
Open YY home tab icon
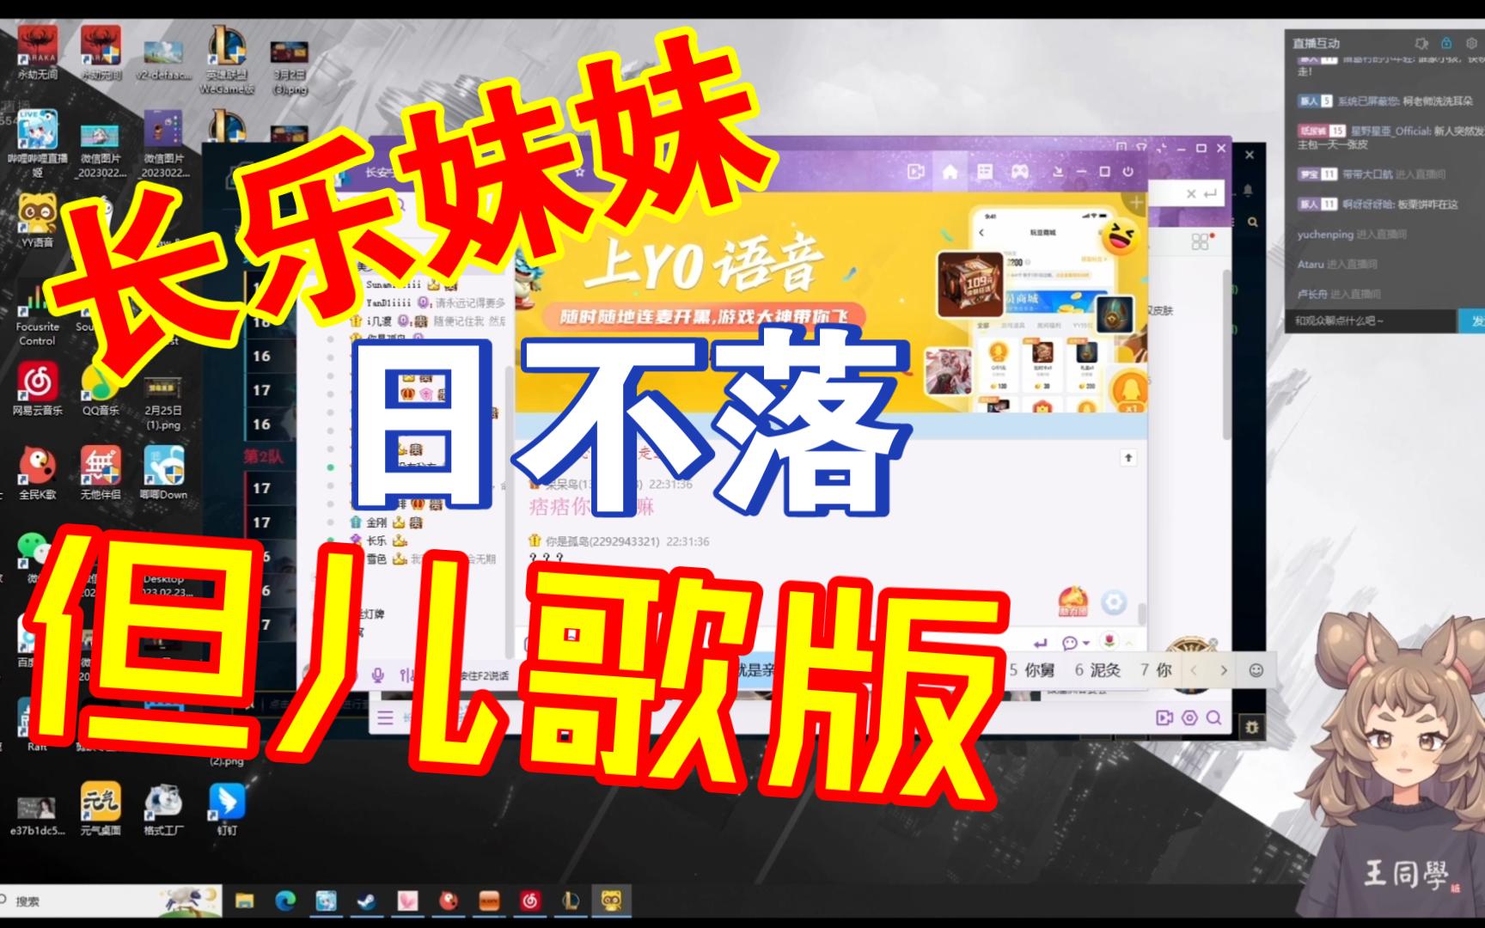click(950, 172)
